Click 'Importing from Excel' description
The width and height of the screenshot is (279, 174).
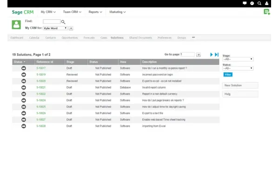click(x=154, y=126)
